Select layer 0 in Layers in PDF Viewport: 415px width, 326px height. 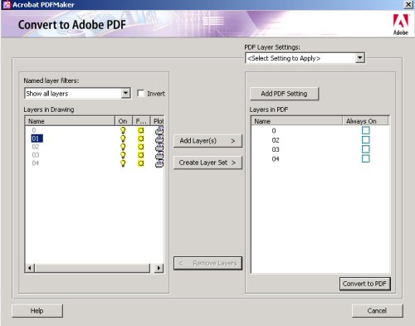click(274, 130)
